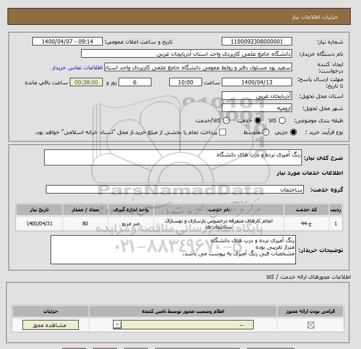Open the license status dropdown arrow
The height and width of the screenshot is (349, 361).
click(117, 325)
